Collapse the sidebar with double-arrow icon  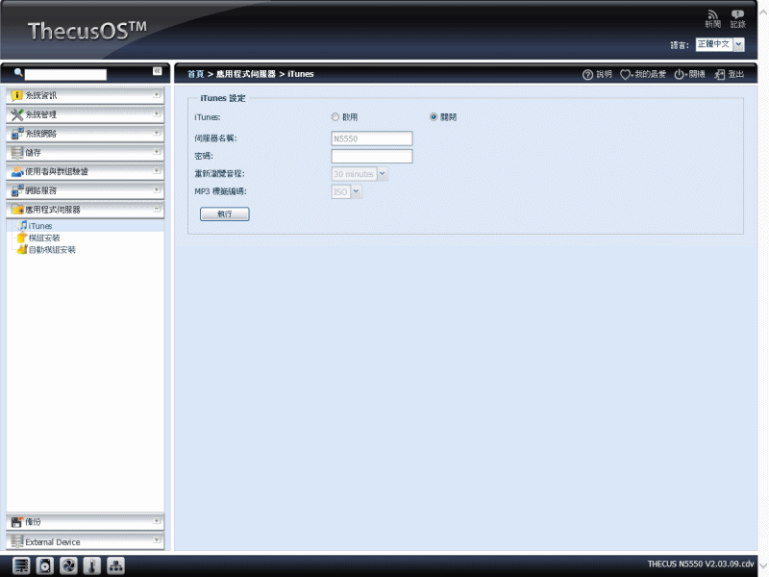tap(157, 71)
